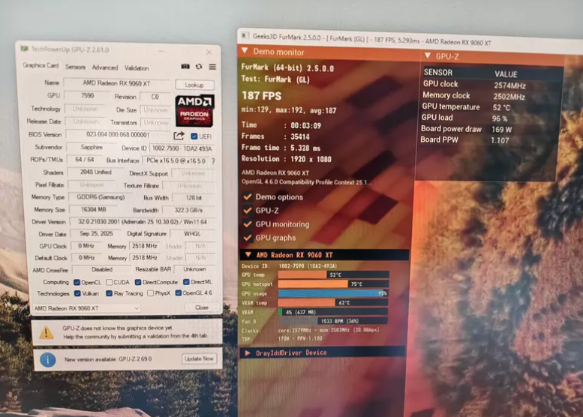Click the Shaders field 2048 Unified
The width and height of the screenshot is (583, 417).
point(95,172)
